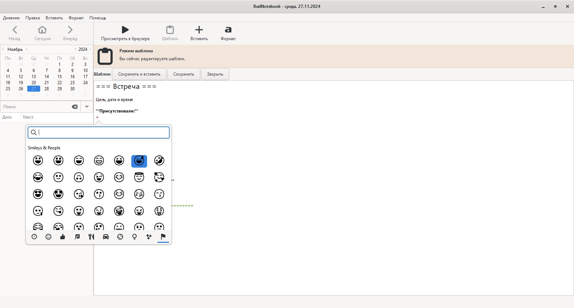This screenshot has height=308, width=574.
Task: Jump to today via Сегодня home icon
Action: tap(42, 33)
